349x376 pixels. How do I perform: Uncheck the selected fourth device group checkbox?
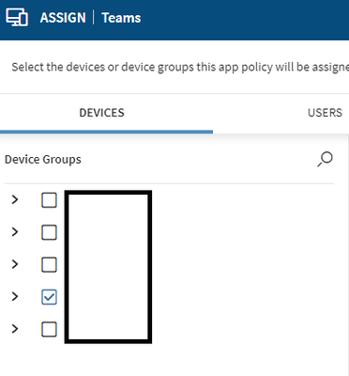coord(49,297)
